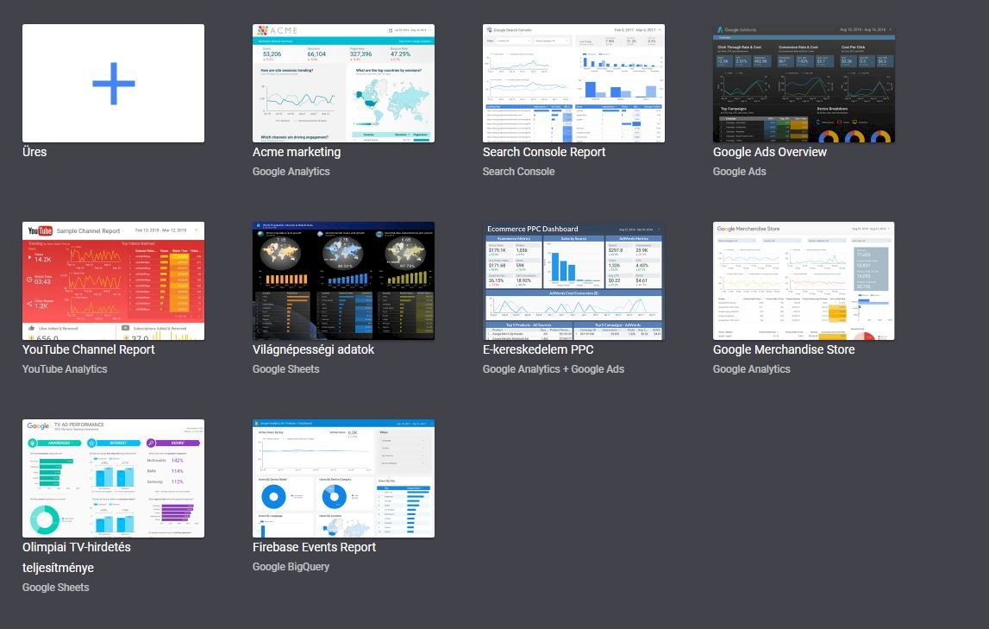Viewport: 989px width, 629px height.
Task: Open the Acme marketing template thumbnail
Action: [x=343, y=84]
